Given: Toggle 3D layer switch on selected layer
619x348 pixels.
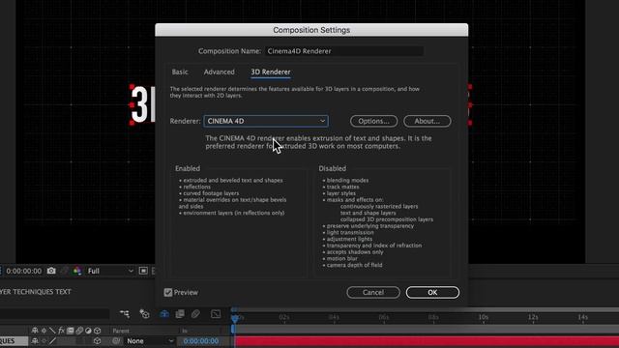Looking at the screenshot, I should tap(97, 341).
